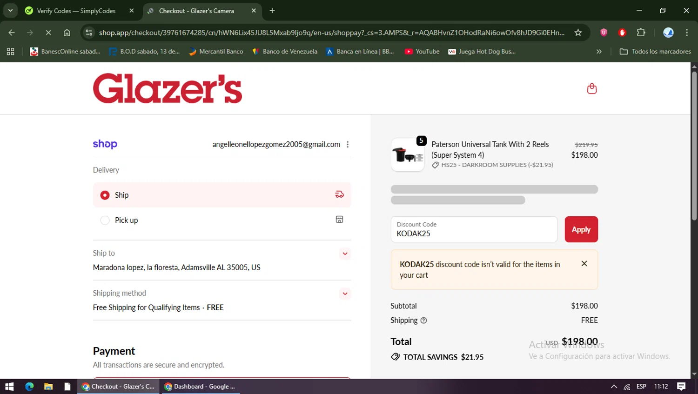Open the notification center icon
Image resolution: width=698 pixels, height=394 pixels.
(681, 387)
